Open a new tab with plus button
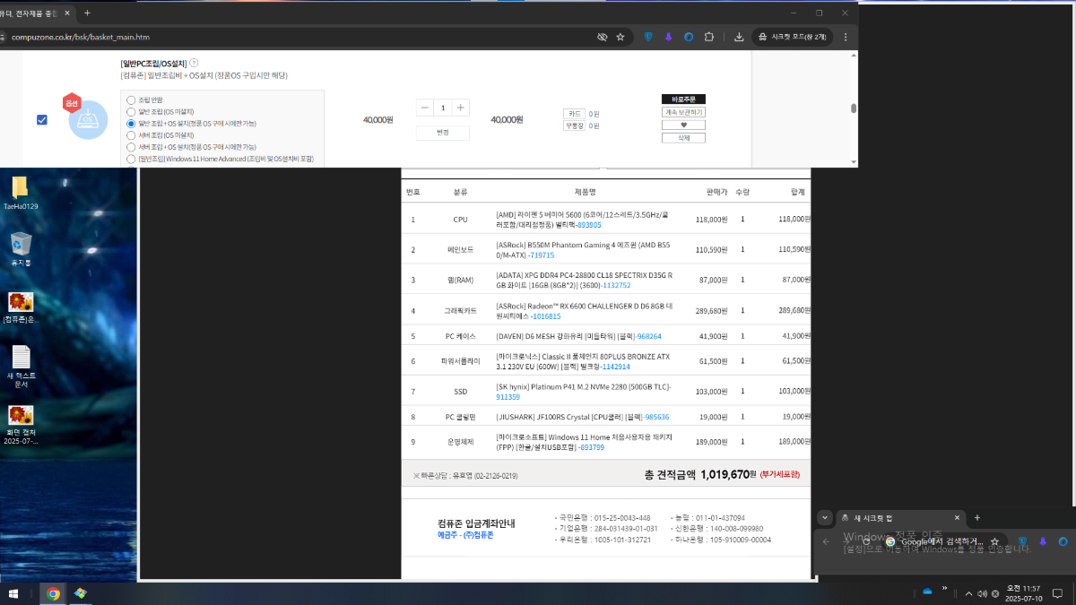The width and height of the screenshot is (1076, 605). (x=87, y=13)
